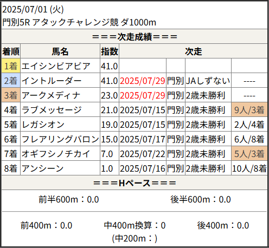Click horse name ラブメッセージ
This screenshot has height=248, width=269.
click(52, 110)
